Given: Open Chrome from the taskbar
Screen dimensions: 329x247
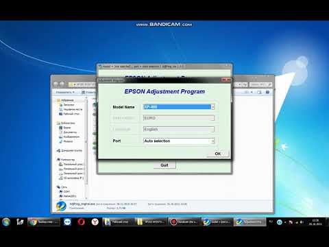Looking at the screenshot, I should (x=44, y=222).
